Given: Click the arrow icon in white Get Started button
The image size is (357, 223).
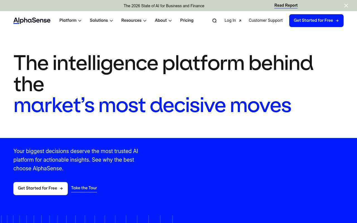Looking at the screenshot, I should tap(61, 188).
